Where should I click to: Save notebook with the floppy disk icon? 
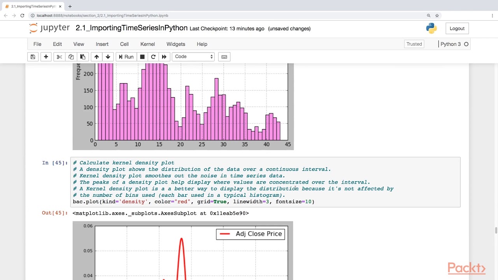33,57
